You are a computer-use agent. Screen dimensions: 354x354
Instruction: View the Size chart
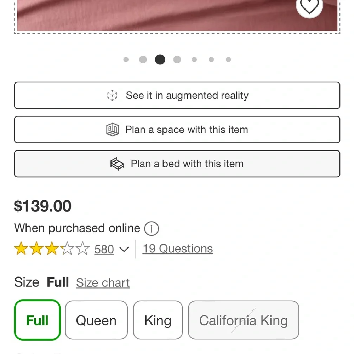click(102, 282)
